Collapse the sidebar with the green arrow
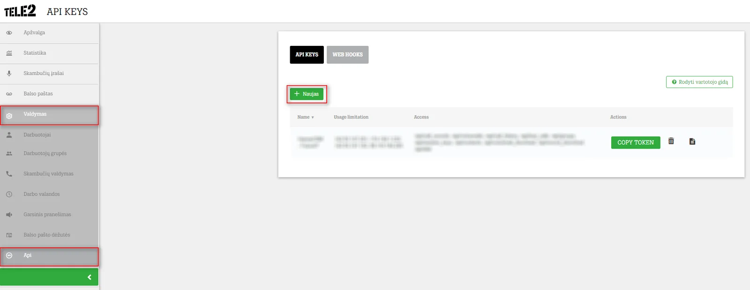 click(49, 277)
